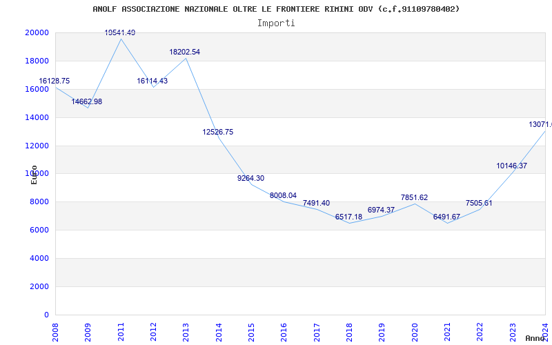Click the data label 16128.75
The height and width of the screenshot is (345, 552).
pos(55,81)
